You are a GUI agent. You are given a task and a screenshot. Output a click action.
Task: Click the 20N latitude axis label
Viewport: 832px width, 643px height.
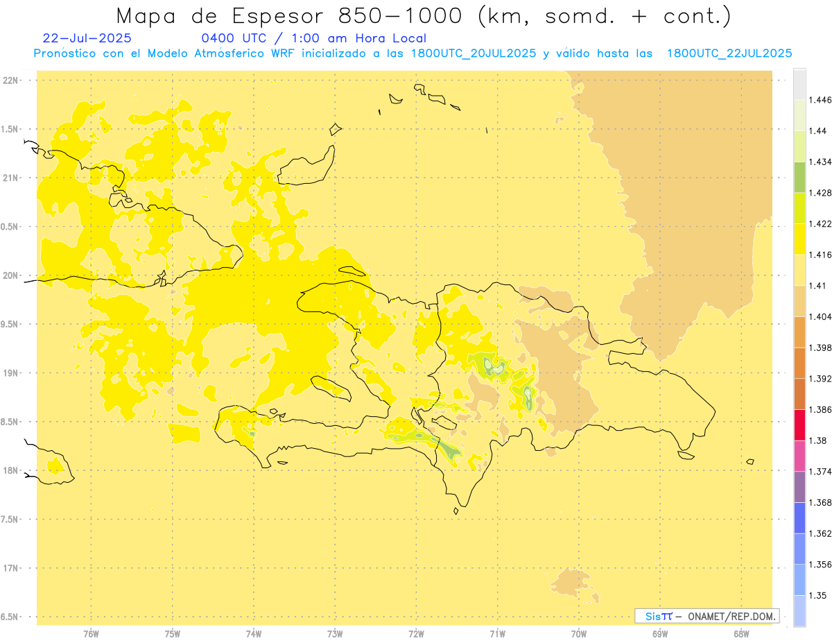tap(12, 275)
